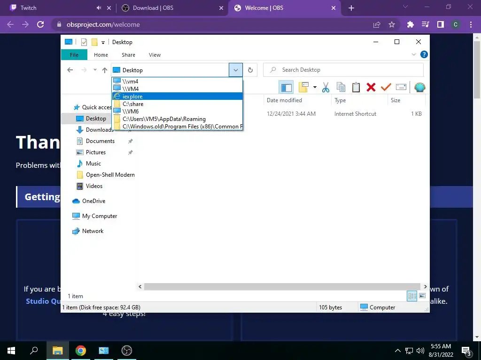Collapse the address bar history dropdown
This screenshot has height=360, width=481.
click(236, 70)
